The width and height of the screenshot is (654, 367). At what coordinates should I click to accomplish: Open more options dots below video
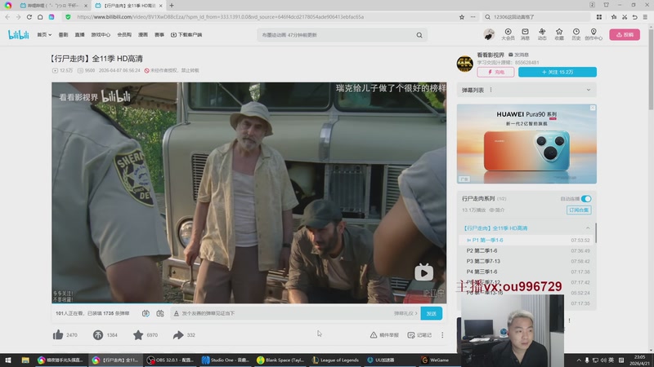click(442, 335)
